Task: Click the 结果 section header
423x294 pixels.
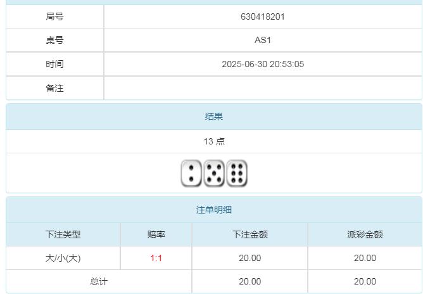Action: click(x=214, y=117)
